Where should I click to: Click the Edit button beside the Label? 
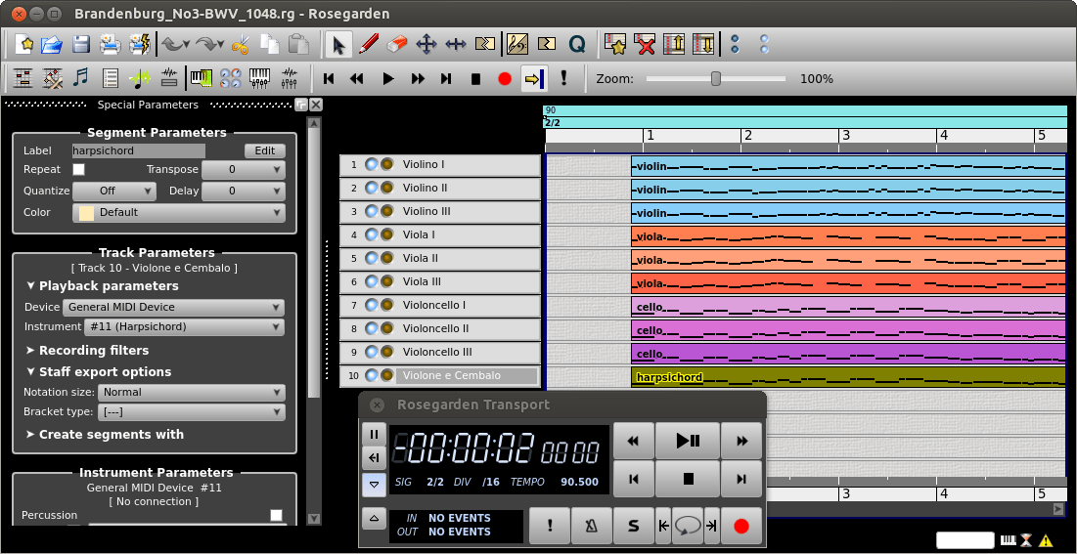265,151
